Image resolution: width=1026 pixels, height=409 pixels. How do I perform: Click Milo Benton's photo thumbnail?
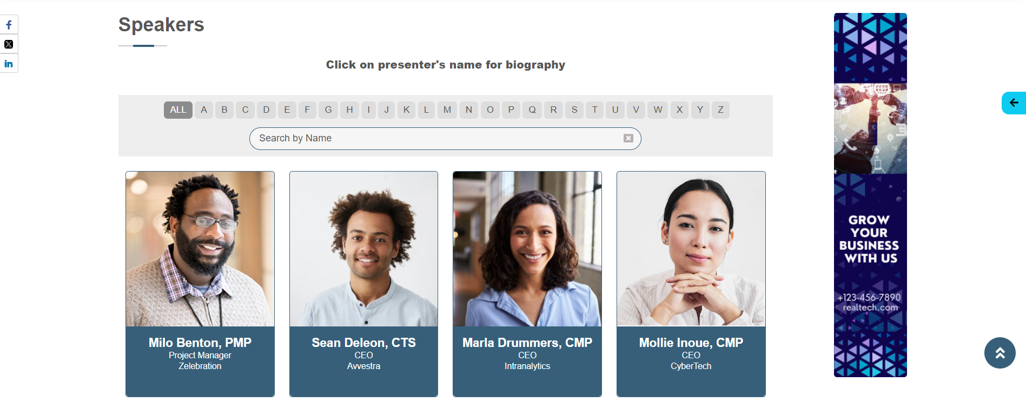[200, 249]
